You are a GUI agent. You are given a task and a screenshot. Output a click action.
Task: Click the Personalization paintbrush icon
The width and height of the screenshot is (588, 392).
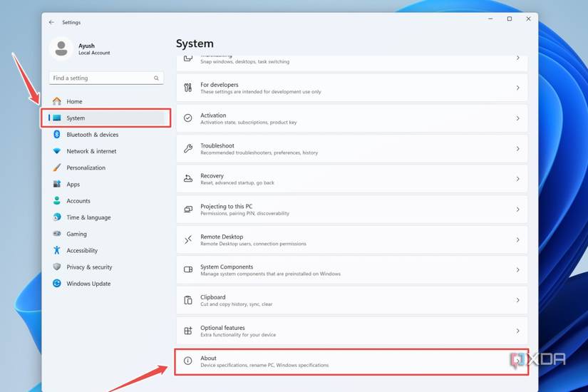(x=57, y=167)
